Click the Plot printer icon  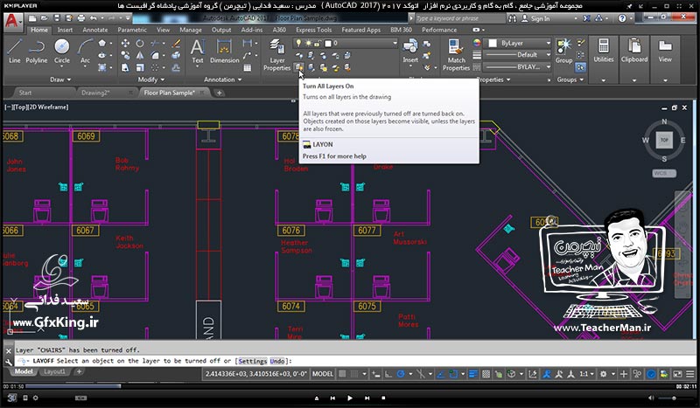(x=80, y=18)
